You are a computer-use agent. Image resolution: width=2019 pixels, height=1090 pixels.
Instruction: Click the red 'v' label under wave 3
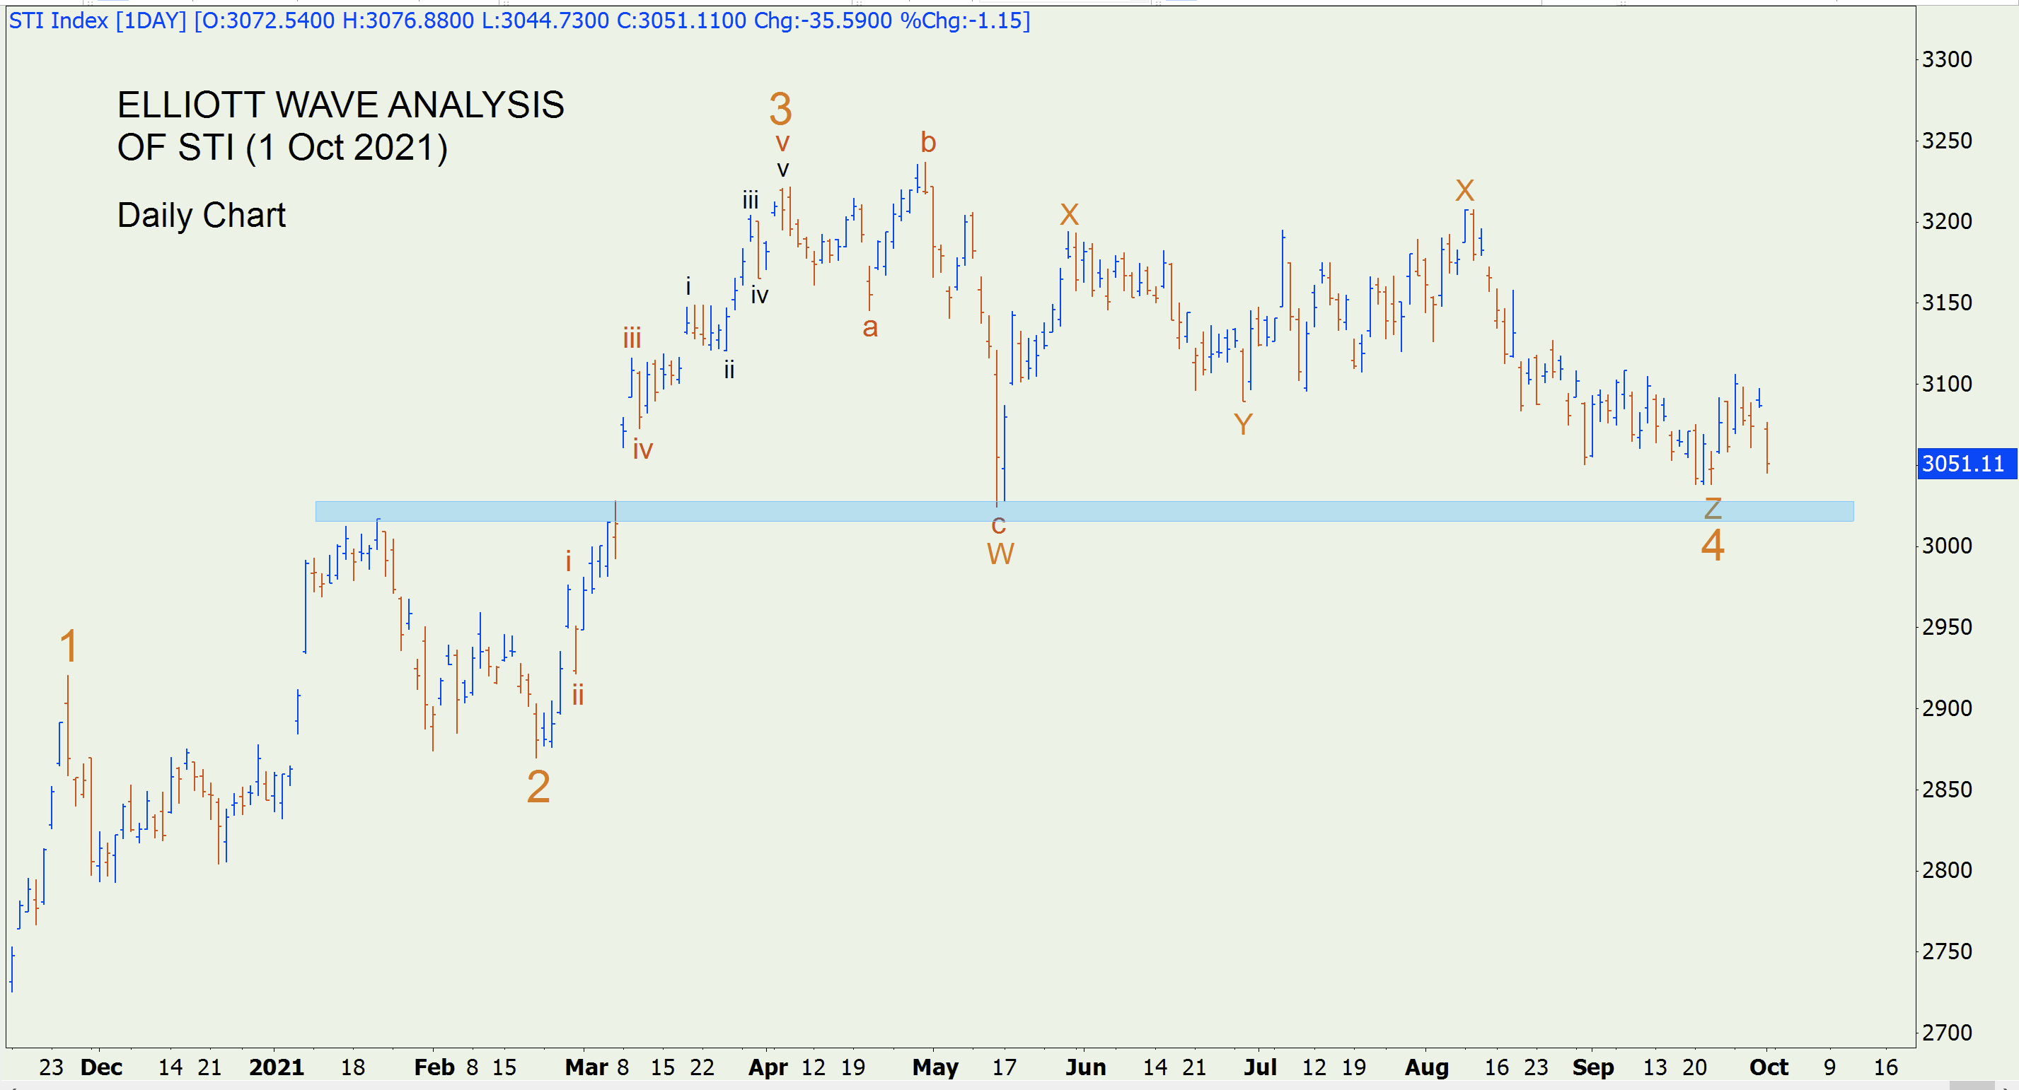[782, 143]
